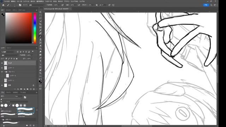226x127 pixels.
Task: Create new brush in Brushes panel footer
Action: (x=31, y=126)
